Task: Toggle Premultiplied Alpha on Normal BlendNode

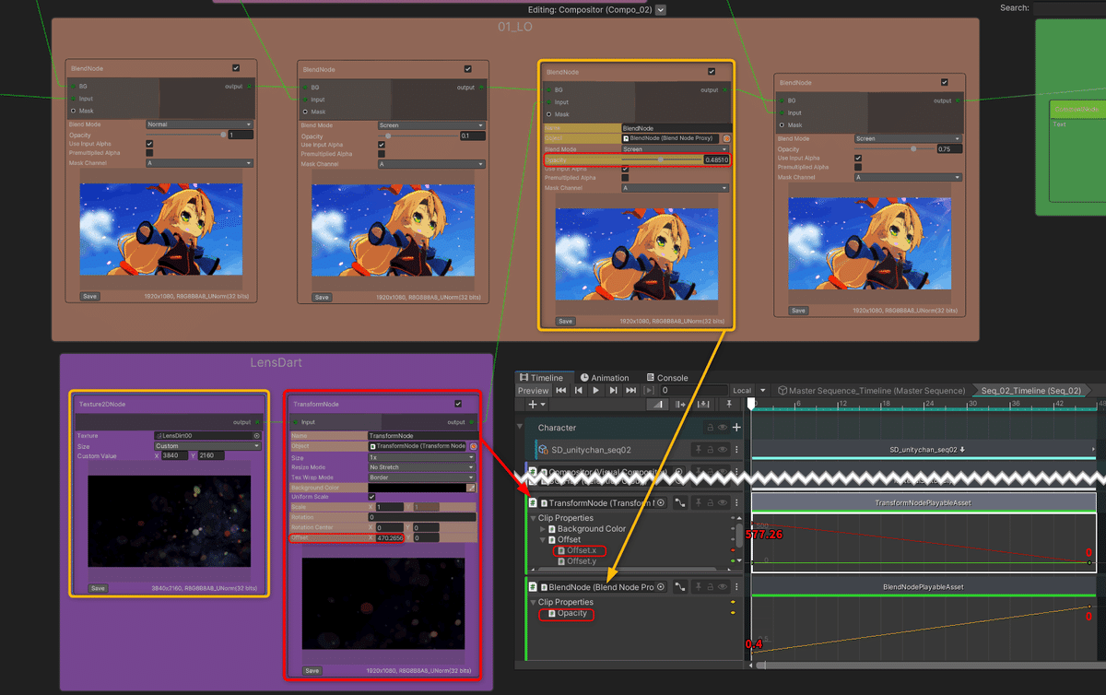Action: [x=149, y=153]
